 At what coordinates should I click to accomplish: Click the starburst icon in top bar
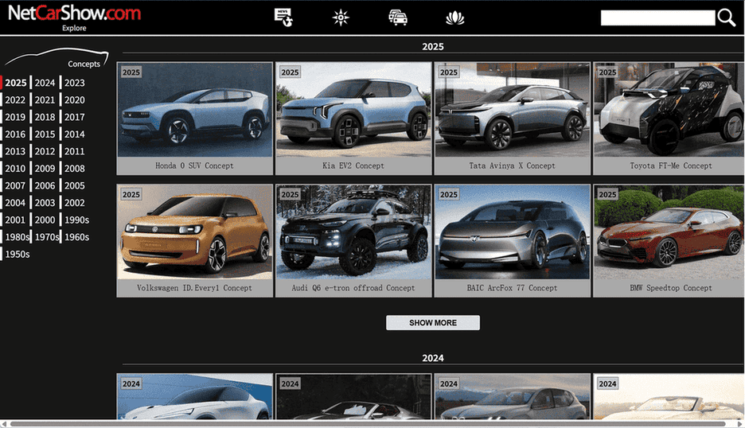click(x=341, y=18)
